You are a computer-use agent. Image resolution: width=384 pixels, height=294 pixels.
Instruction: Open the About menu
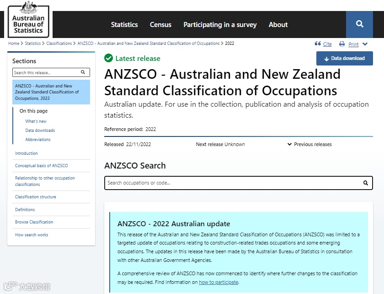coord(278,25)
